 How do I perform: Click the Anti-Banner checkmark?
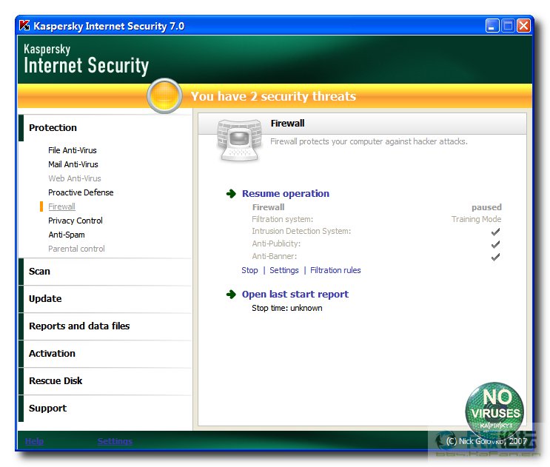[495, 257]
